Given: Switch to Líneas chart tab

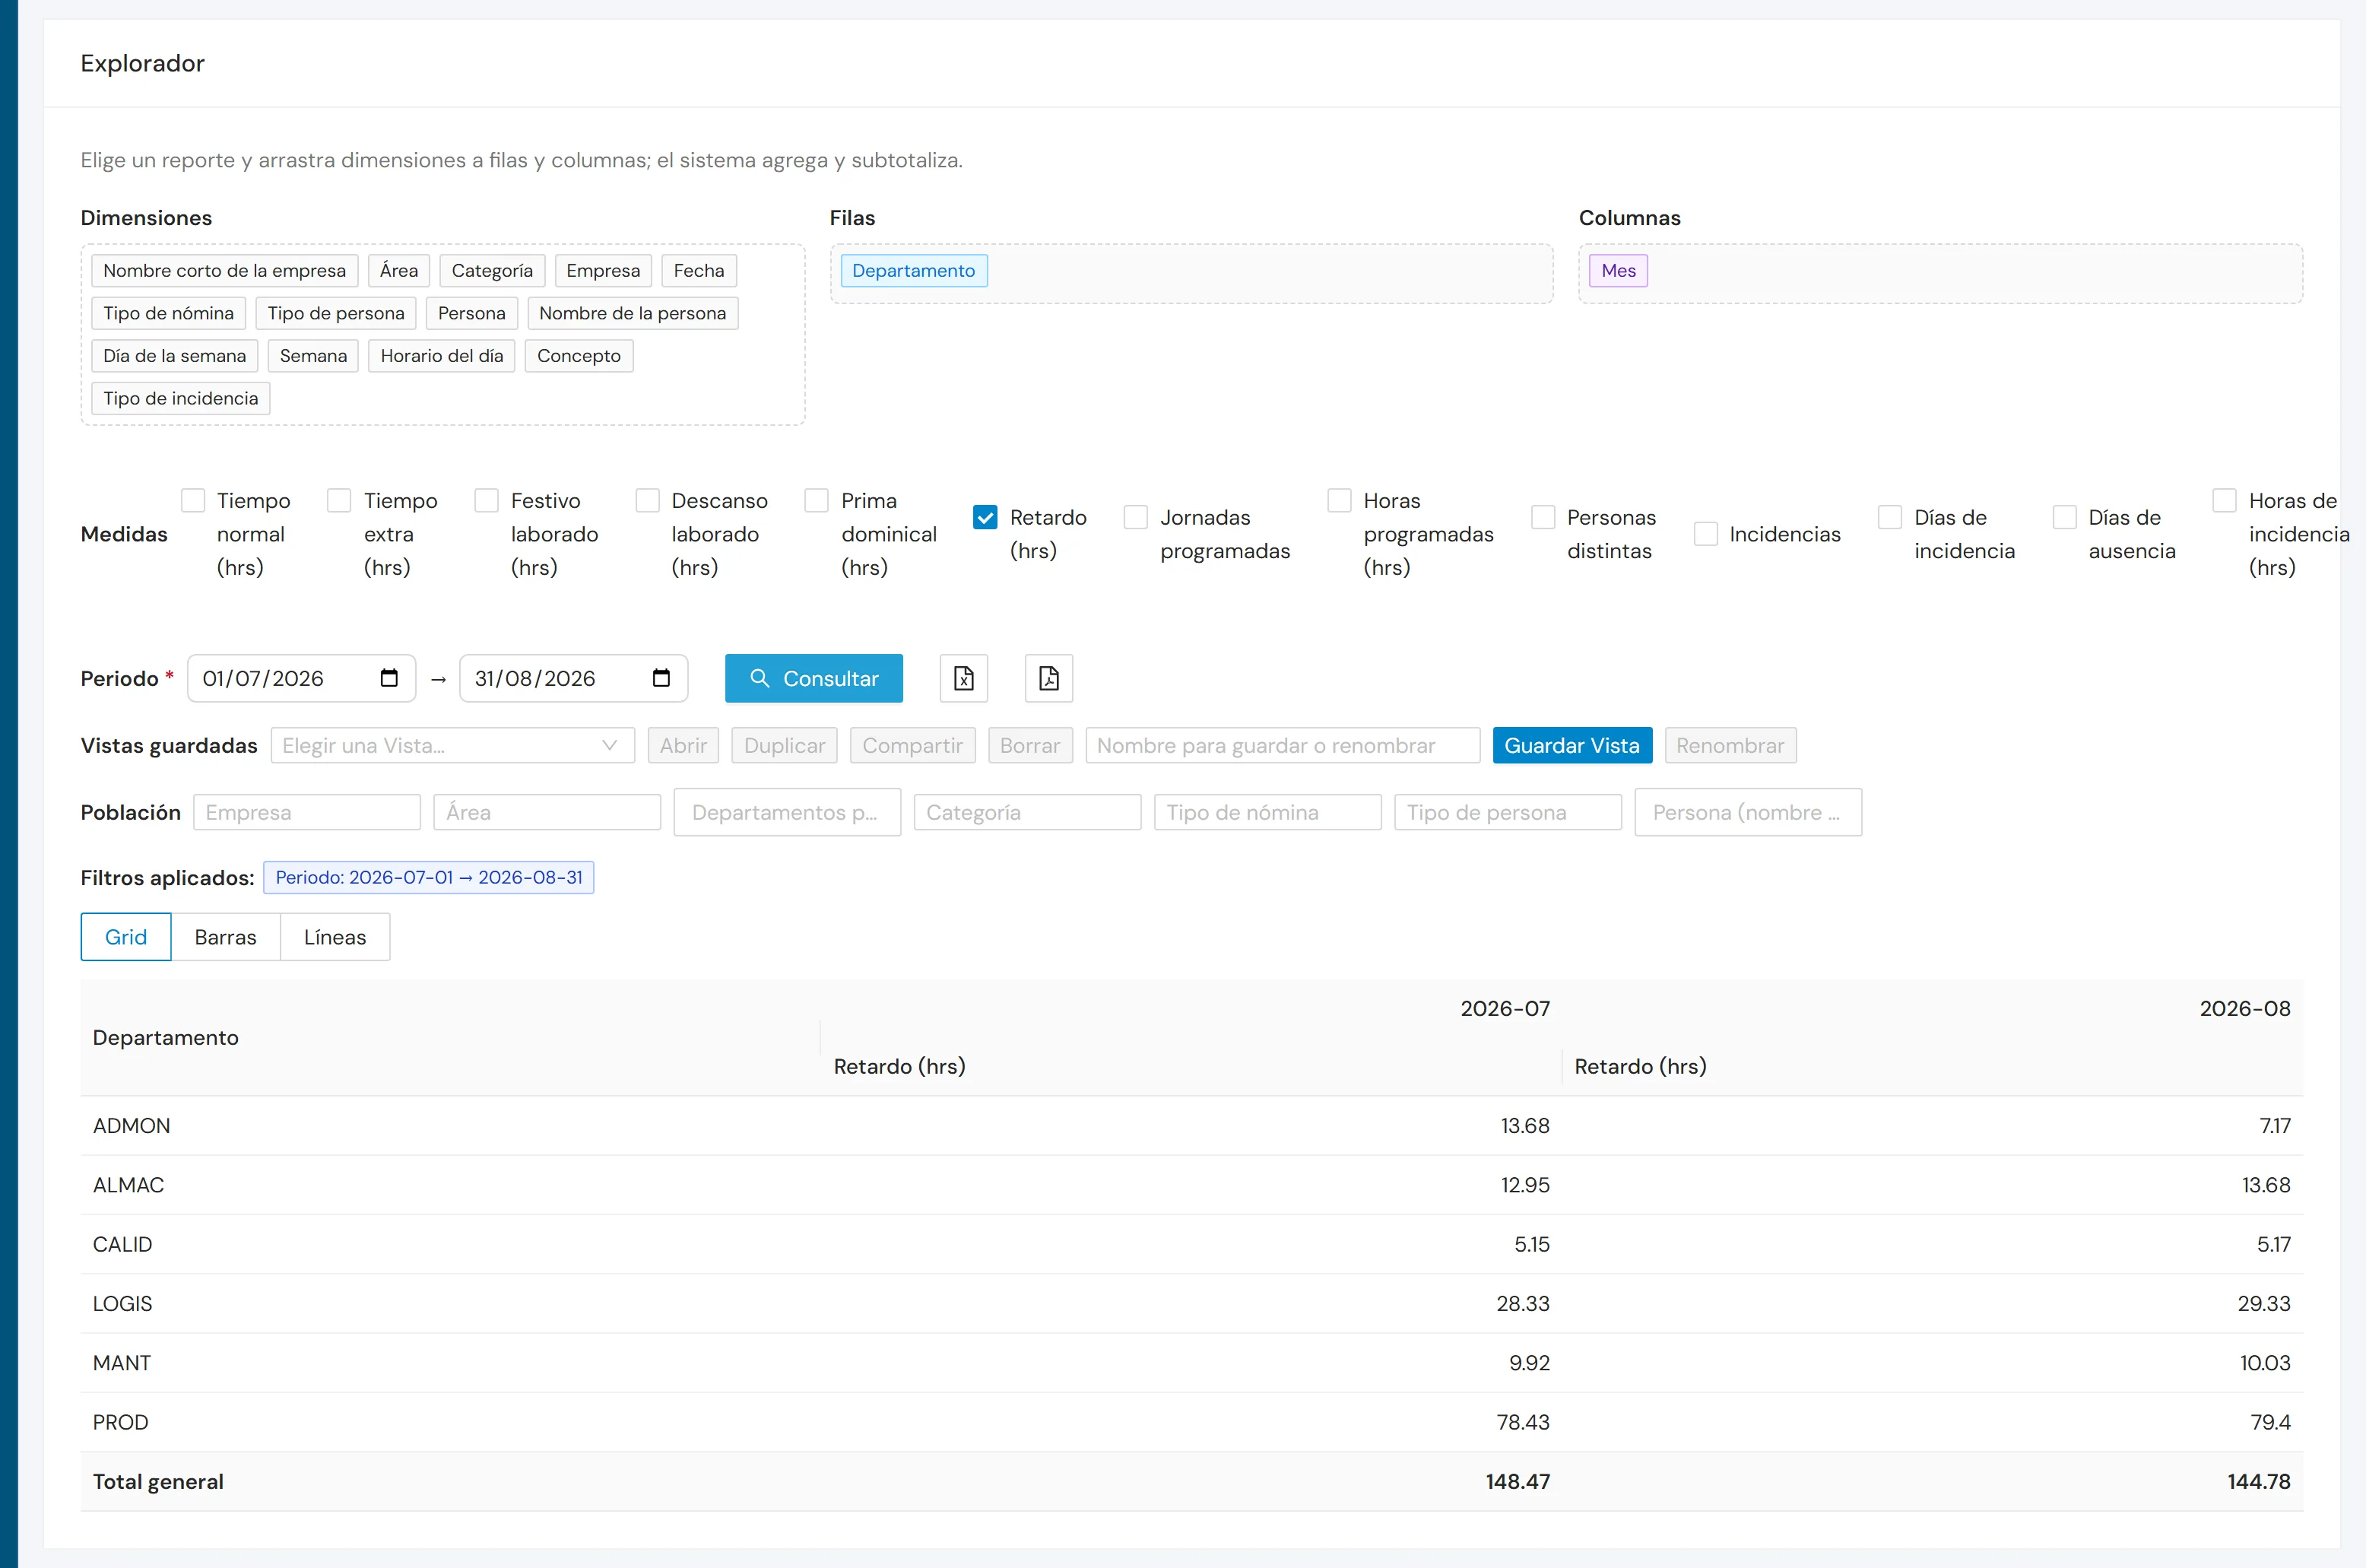Looking at the screenshot, I should click(335, 937).
